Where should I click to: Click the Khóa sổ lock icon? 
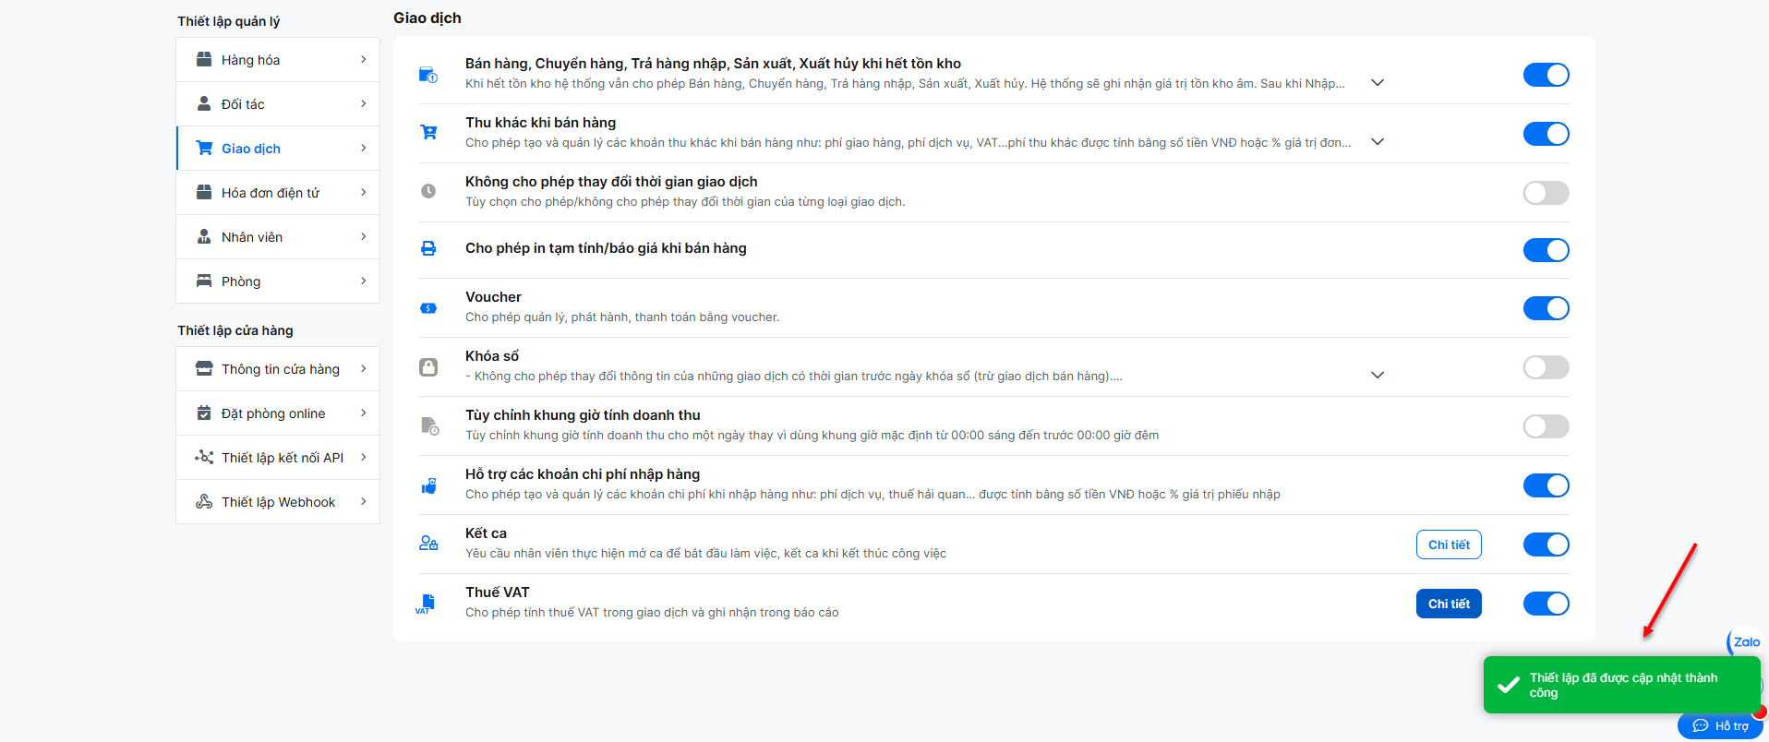428,367
